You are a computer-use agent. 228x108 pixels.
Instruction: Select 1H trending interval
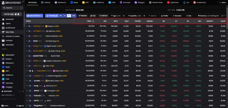click(x=65, y=16)
